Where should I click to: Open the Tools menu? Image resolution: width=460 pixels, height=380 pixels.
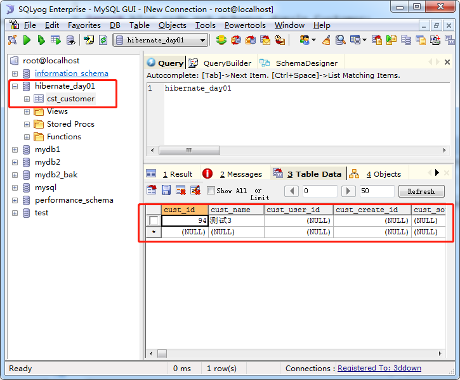[x=206, y=25]
